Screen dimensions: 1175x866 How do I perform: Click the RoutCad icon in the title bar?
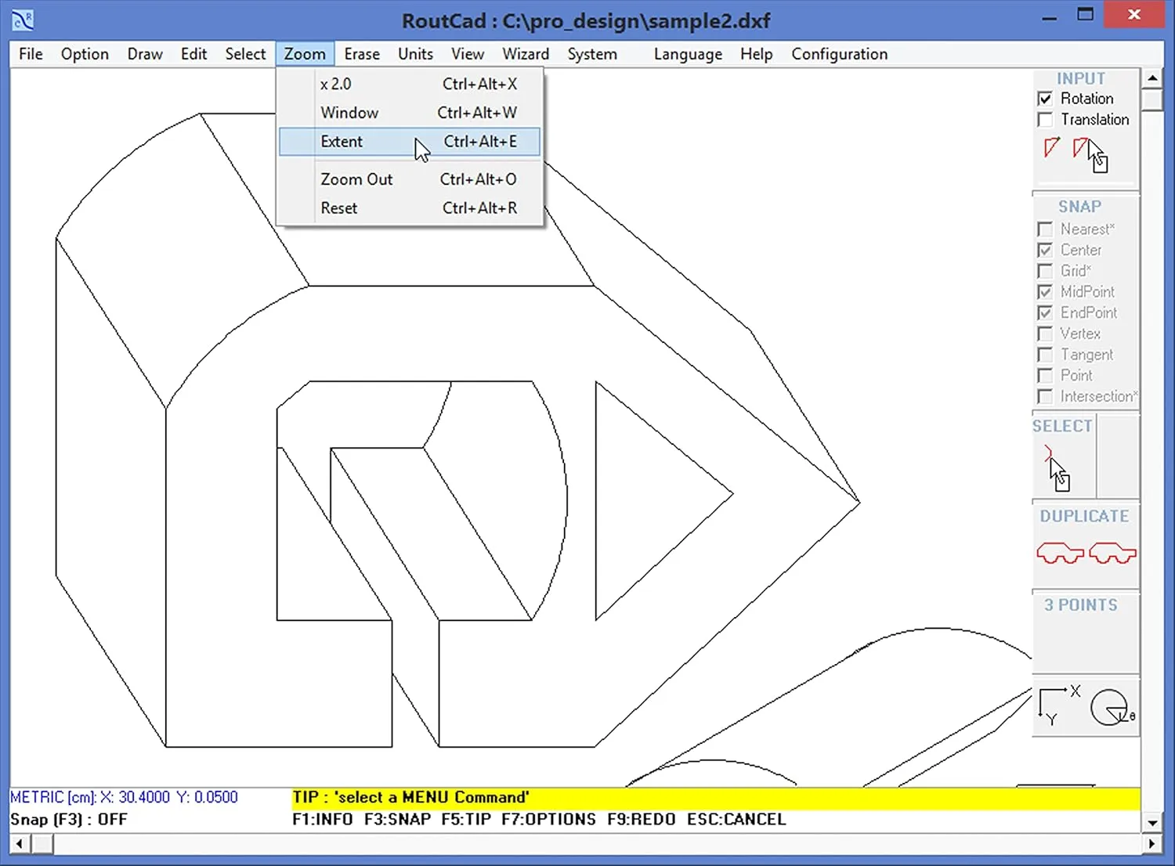coord(21,20)
